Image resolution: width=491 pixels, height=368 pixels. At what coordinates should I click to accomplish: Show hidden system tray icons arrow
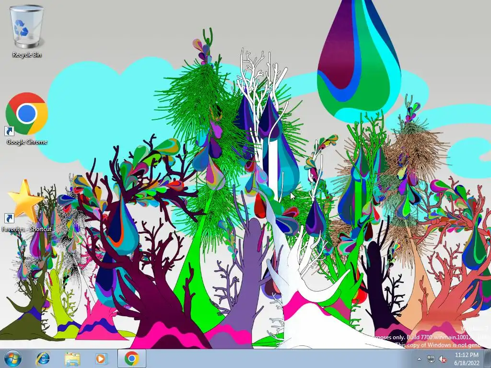(x=419, y=359)
